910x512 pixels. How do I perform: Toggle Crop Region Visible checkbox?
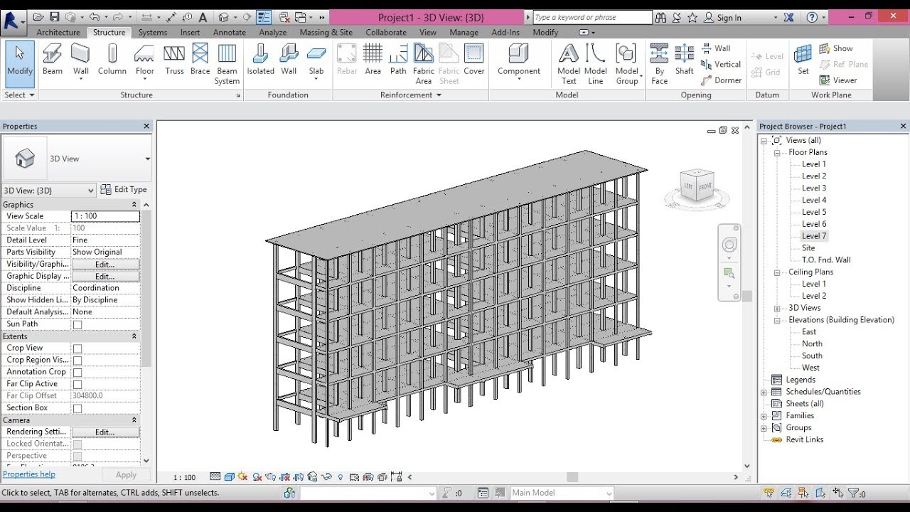coord(77,361)
